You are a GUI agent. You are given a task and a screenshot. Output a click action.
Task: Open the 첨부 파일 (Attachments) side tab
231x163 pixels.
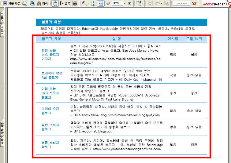click(x=2, y=128)
